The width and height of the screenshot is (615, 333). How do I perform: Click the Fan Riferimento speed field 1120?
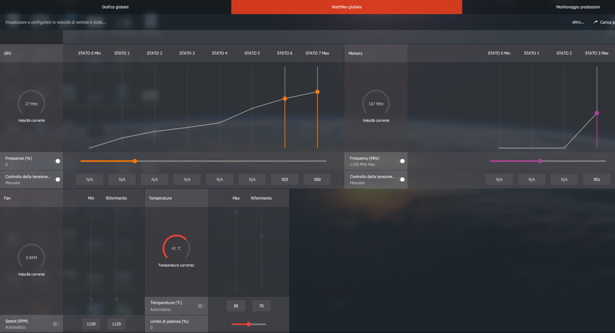[116, 324]
